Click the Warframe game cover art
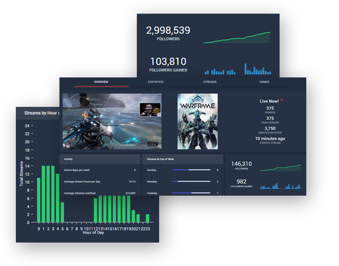Viewport: 339px width, 266px height. pos(198,122)
